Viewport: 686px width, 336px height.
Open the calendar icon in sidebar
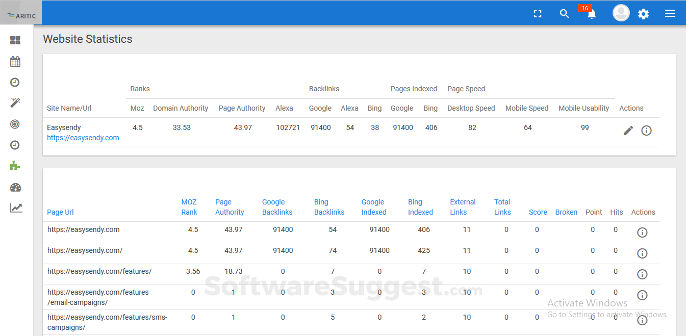[15, 62]
